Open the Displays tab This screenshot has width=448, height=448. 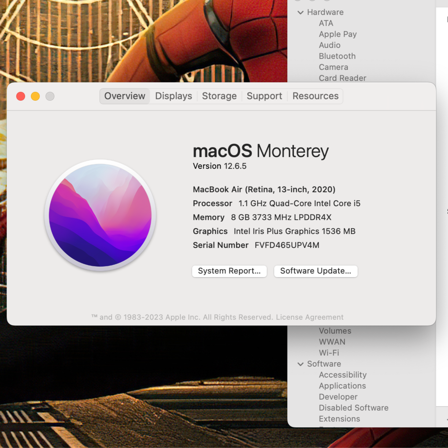point(174,96)
